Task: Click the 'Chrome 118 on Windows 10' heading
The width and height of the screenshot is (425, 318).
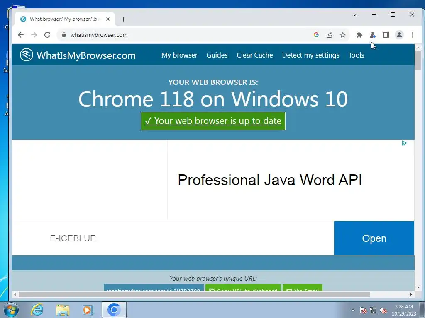Action: pos(213,99)
